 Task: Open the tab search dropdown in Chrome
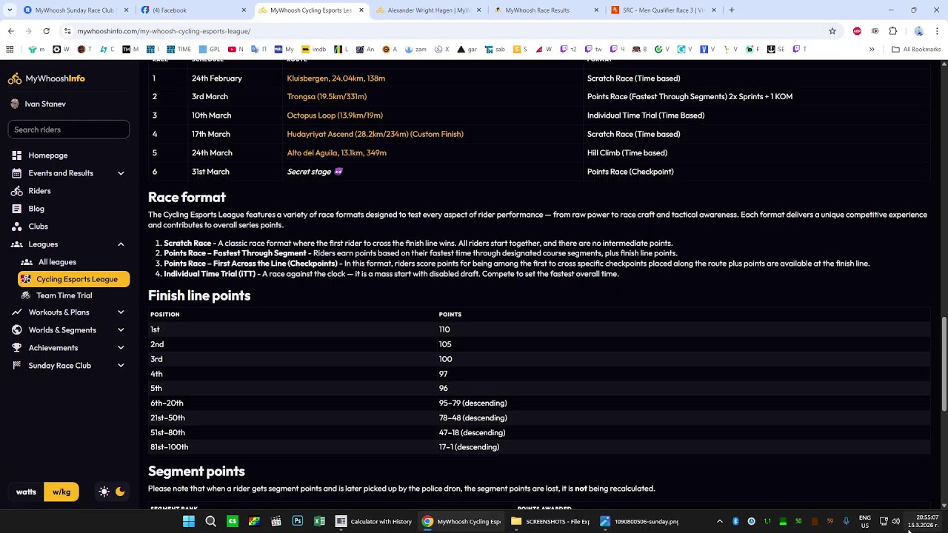(x=10, y=10)
